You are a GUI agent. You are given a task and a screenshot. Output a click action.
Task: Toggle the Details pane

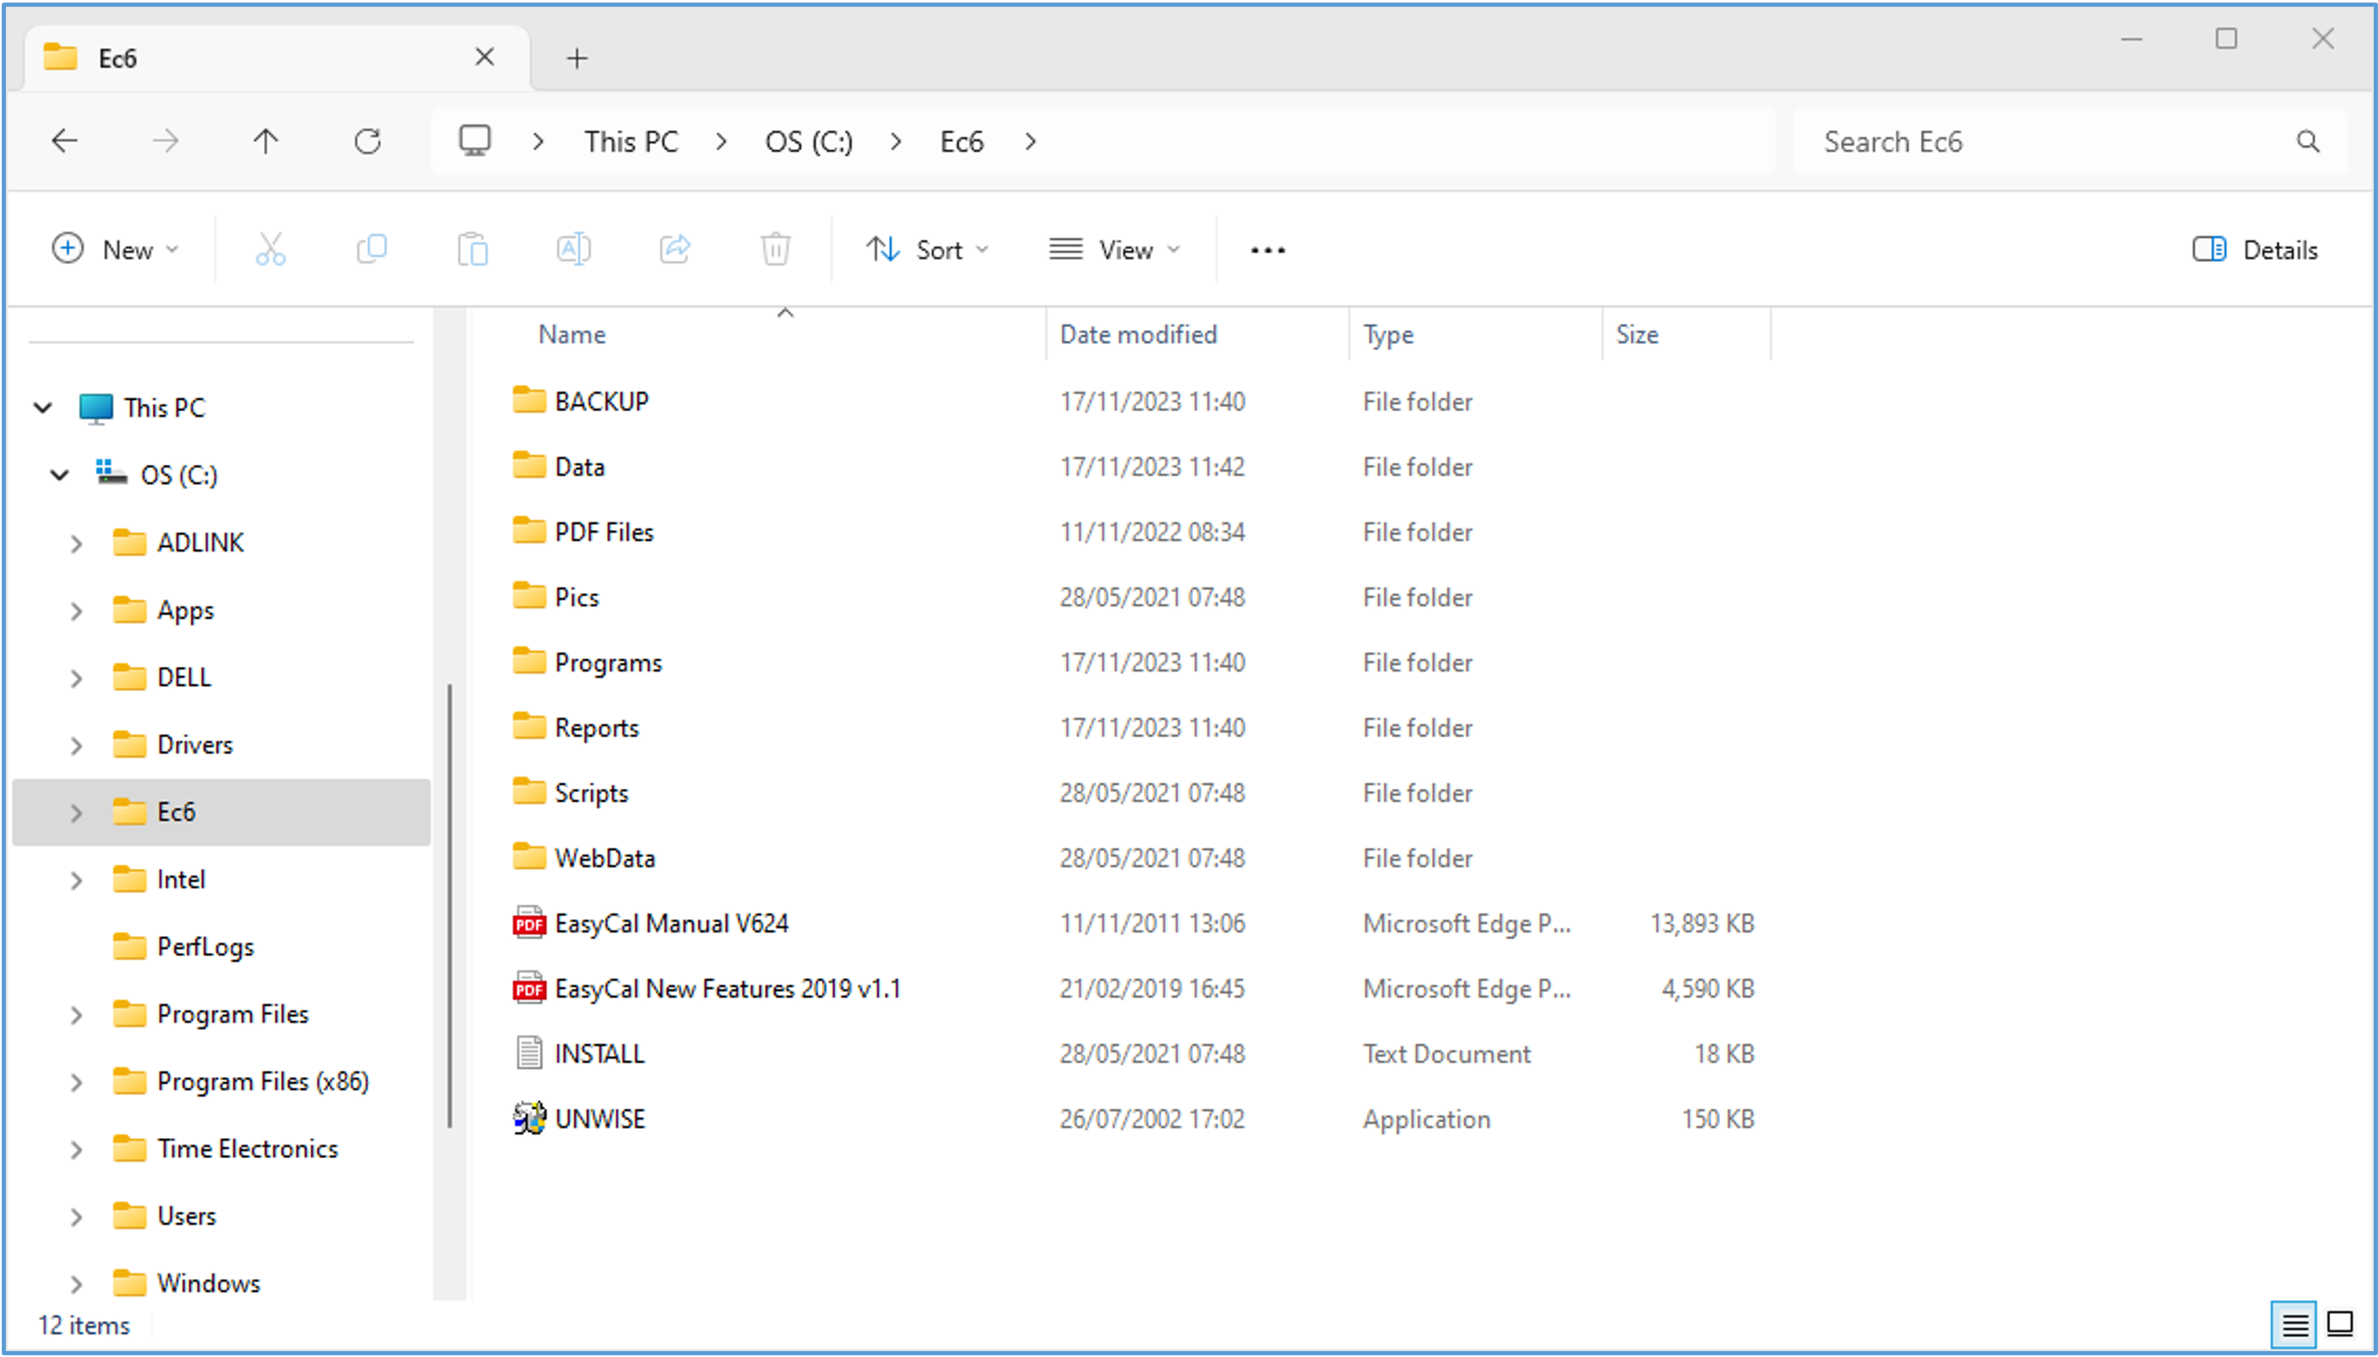[x=2255, y=249]
